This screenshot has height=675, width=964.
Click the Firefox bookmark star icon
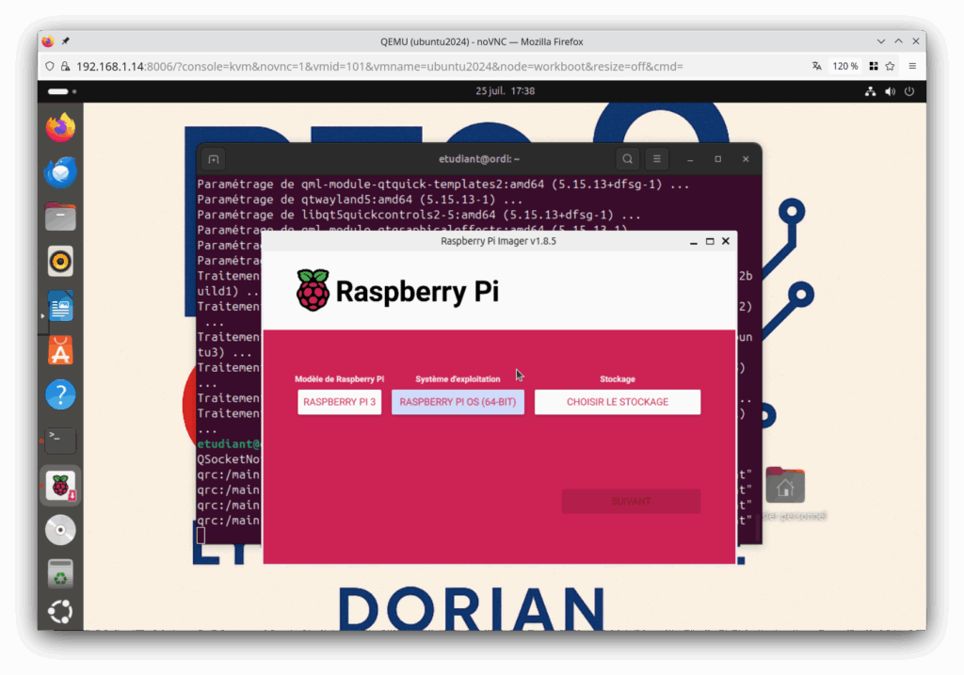coord(890,66)
